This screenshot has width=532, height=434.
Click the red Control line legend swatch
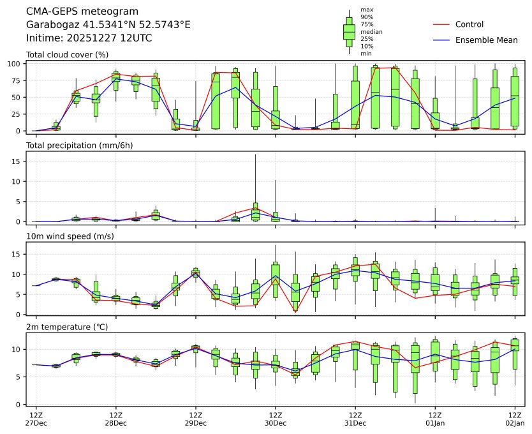tap(441, 24)
